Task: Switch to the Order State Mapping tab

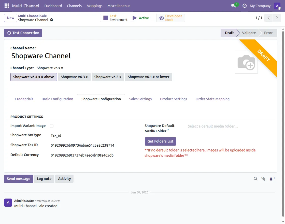Action: pyautogui.click(x=212, y=99)
